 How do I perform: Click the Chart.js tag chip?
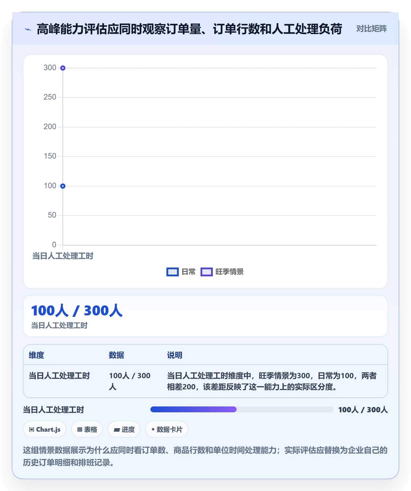(45, 429)
